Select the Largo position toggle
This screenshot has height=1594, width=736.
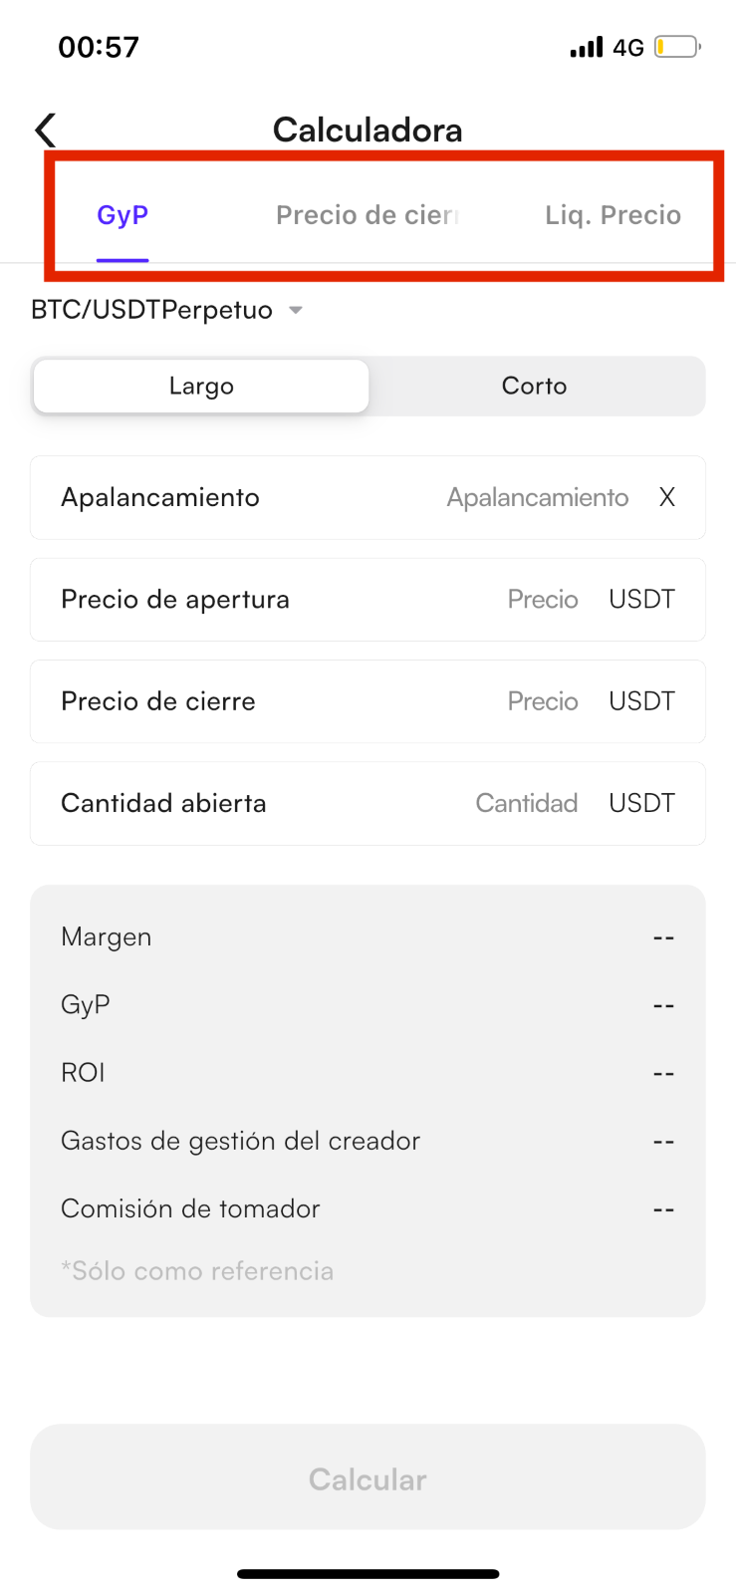coord(201,386)
